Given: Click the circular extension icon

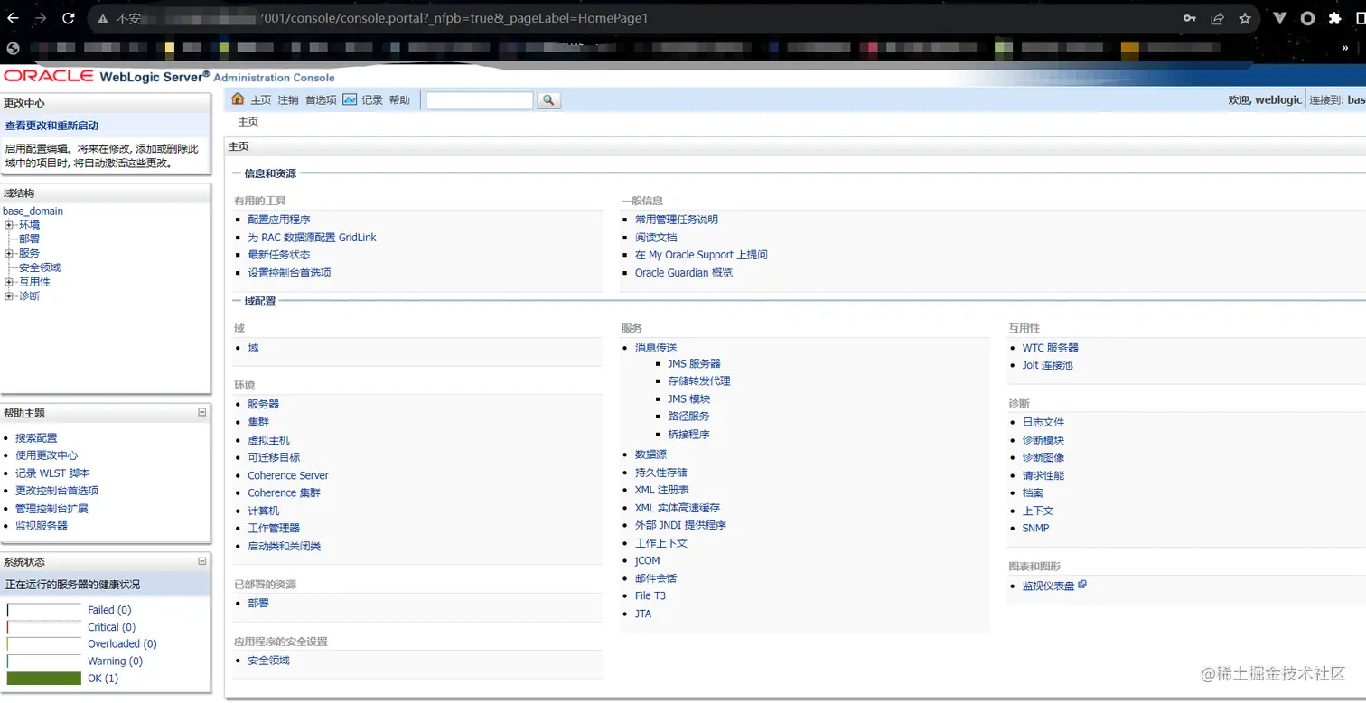Looking at the screenshot, I should [x=1307, y=18].
